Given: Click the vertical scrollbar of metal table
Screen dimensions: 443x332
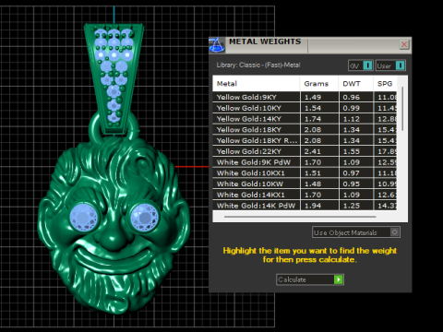Looking at the screenshot, I should pyautogui.click(x=402, y=109).
